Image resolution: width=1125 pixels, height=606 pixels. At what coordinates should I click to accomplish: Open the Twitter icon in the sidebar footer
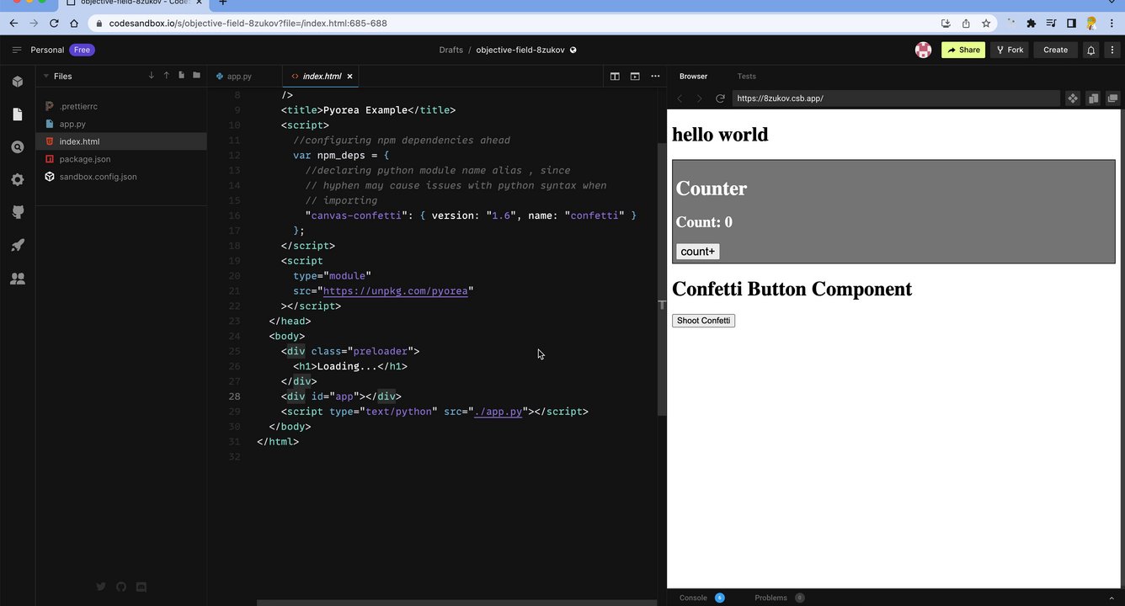coord(101,587)
